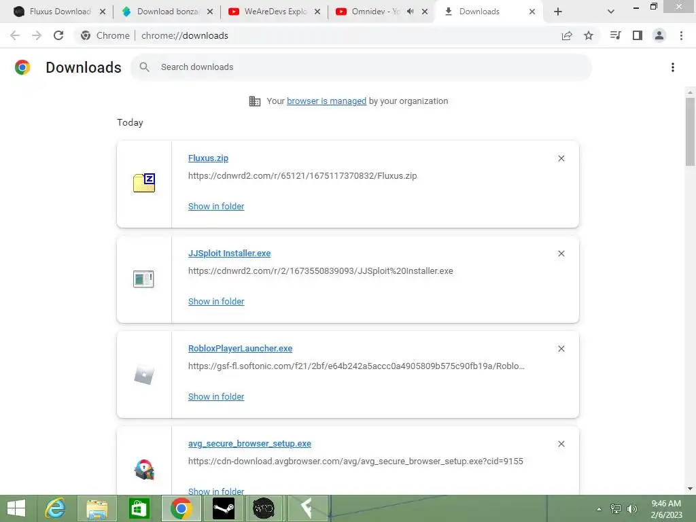Open the volume tray icon

[x=632, y=509]
